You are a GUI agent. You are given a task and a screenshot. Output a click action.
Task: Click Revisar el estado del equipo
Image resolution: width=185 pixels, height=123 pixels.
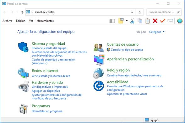(49, 48)
